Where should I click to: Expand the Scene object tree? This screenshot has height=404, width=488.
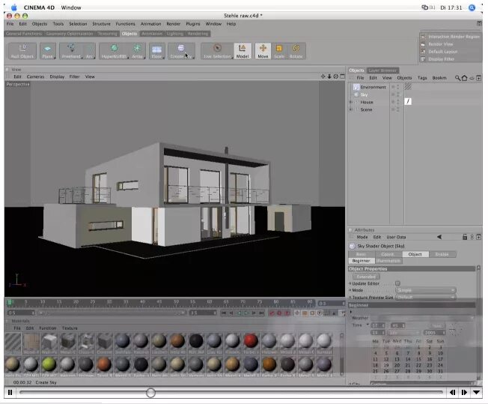(351, 109)
